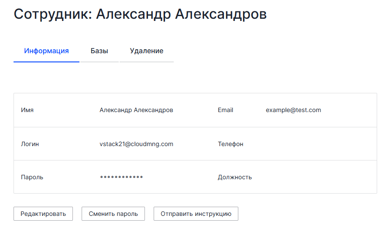Screen dimensions: 385x232
Task: Click the blue underline of the active Информация tab
Action: tap(46, 62)
